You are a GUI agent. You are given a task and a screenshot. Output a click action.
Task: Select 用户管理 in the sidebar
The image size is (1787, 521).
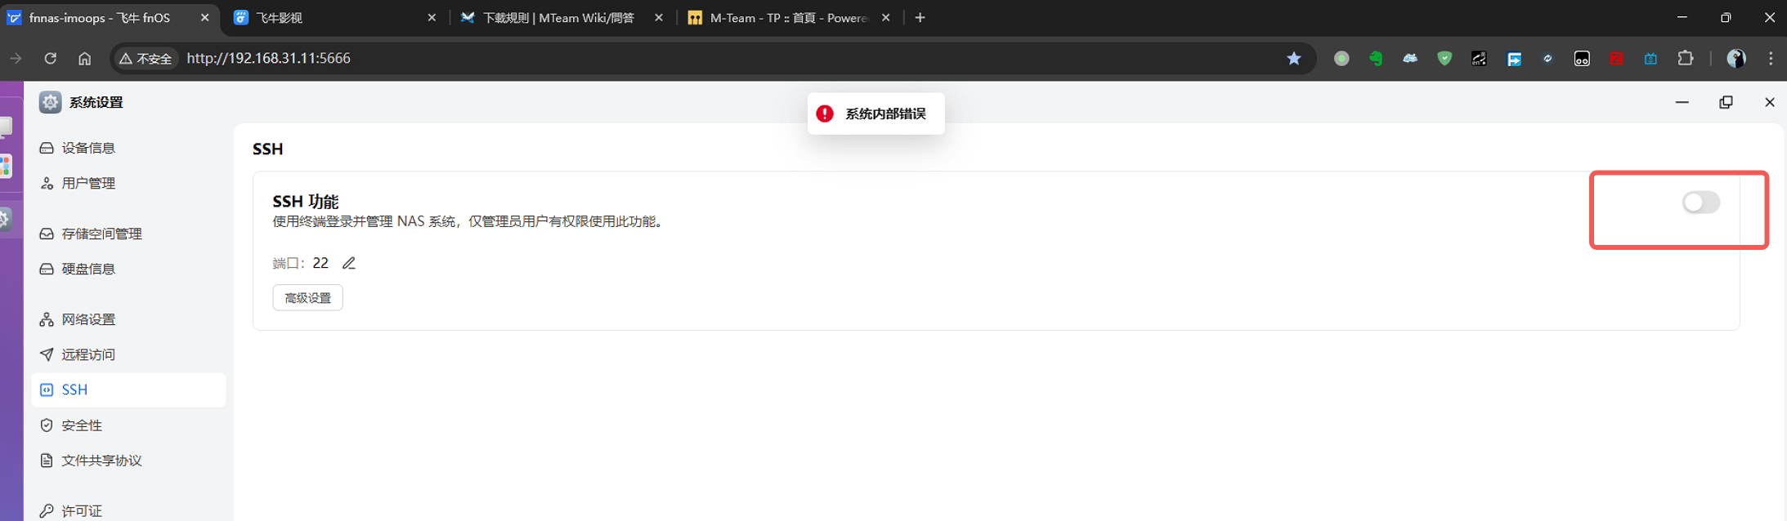click(88, 183)
